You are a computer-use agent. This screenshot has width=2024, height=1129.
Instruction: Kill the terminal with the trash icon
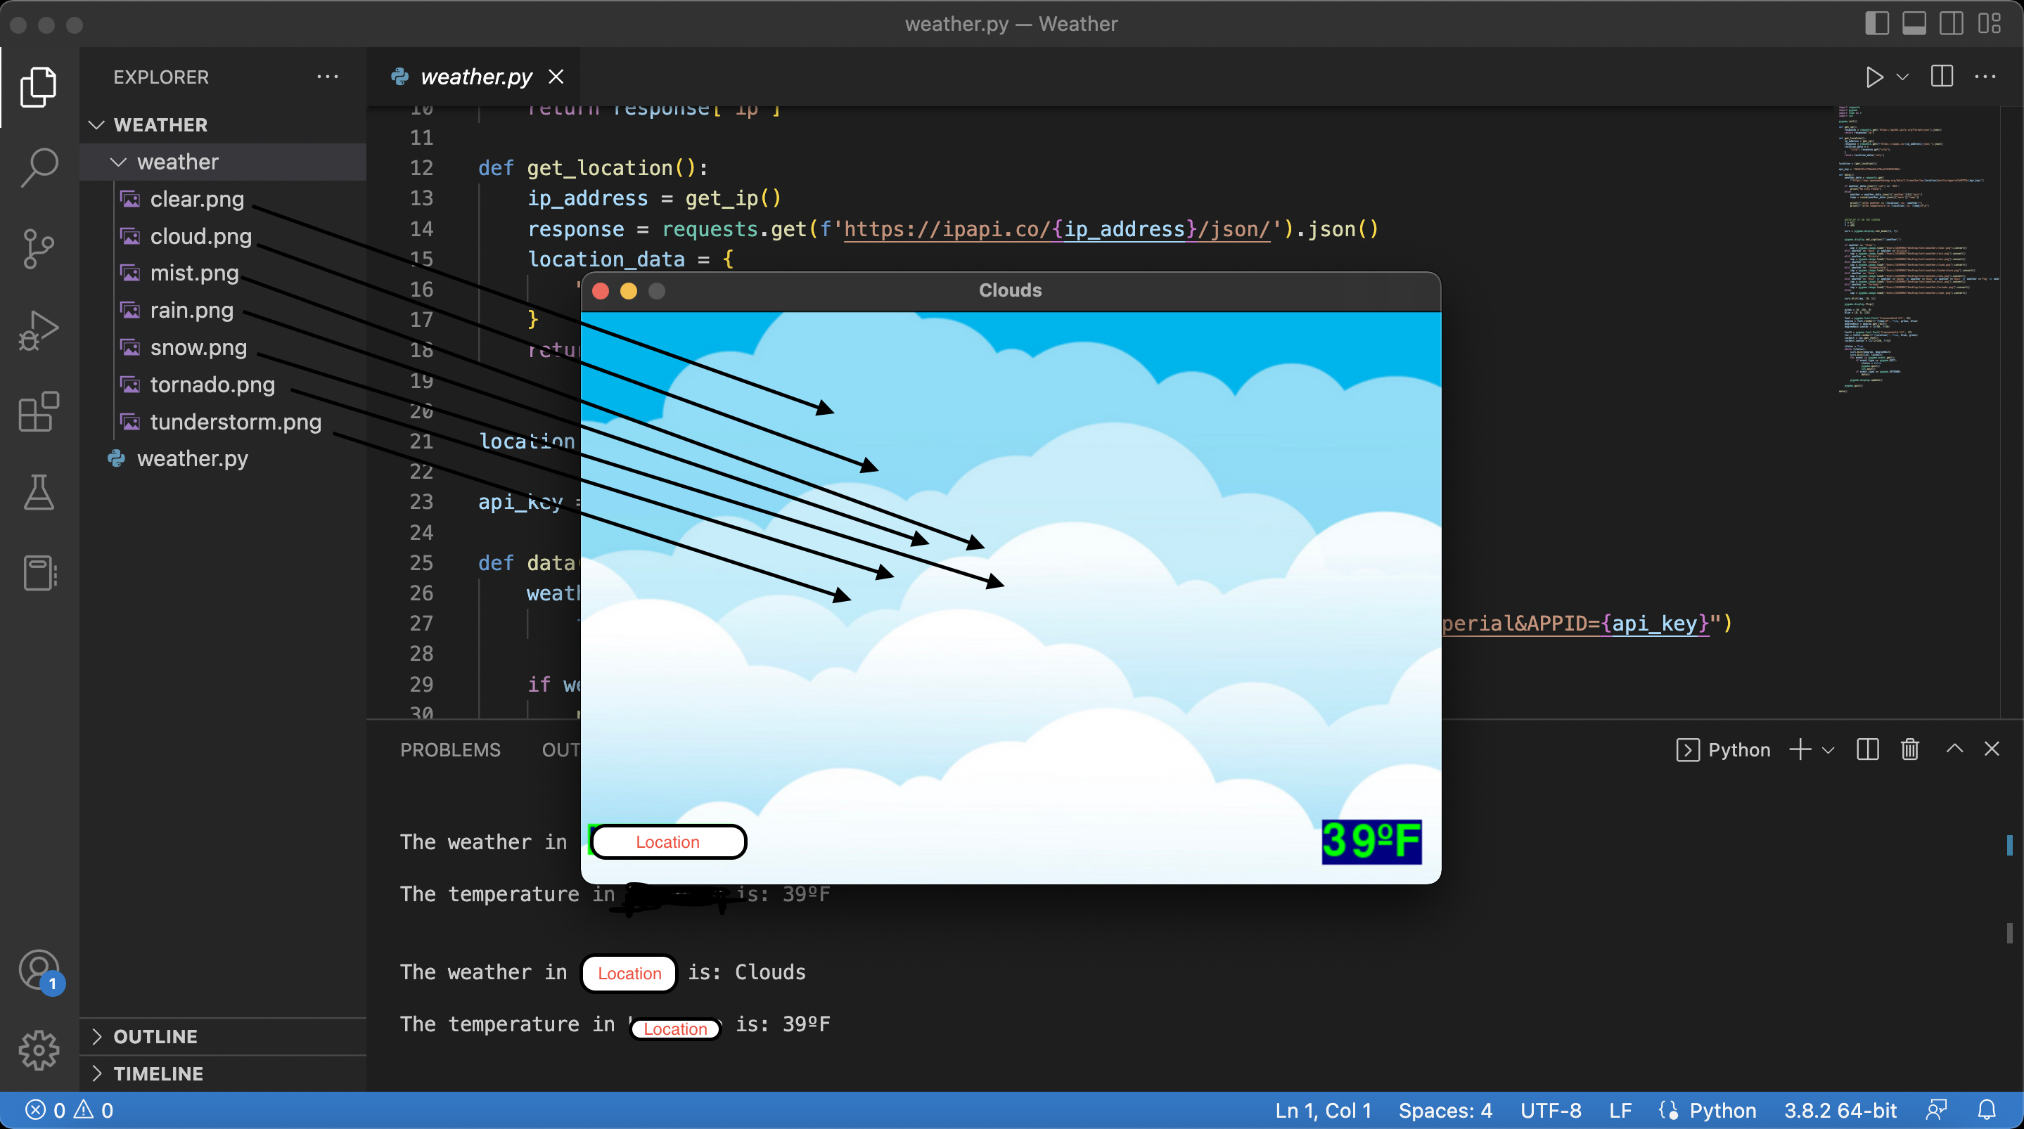point(1909,749)
